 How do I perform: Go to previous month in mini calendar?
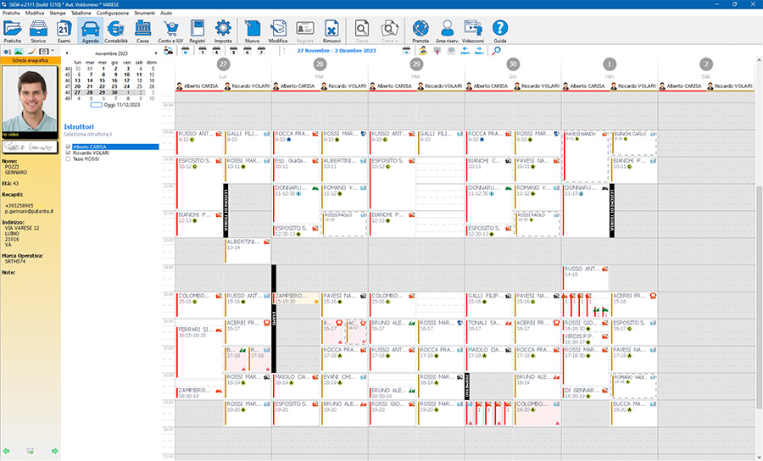[67, 53]
